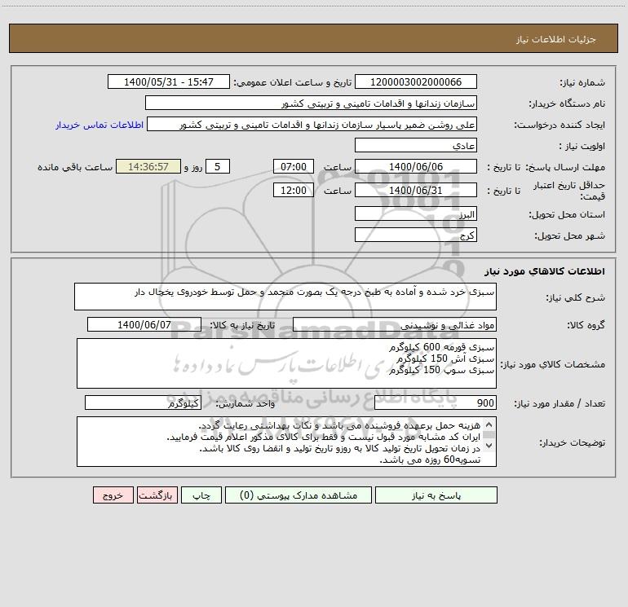Image resolution: width=628 pixels, height=607 pixels.
Task: Click the delivery city field کرج
Action: [x=416, y=235]
